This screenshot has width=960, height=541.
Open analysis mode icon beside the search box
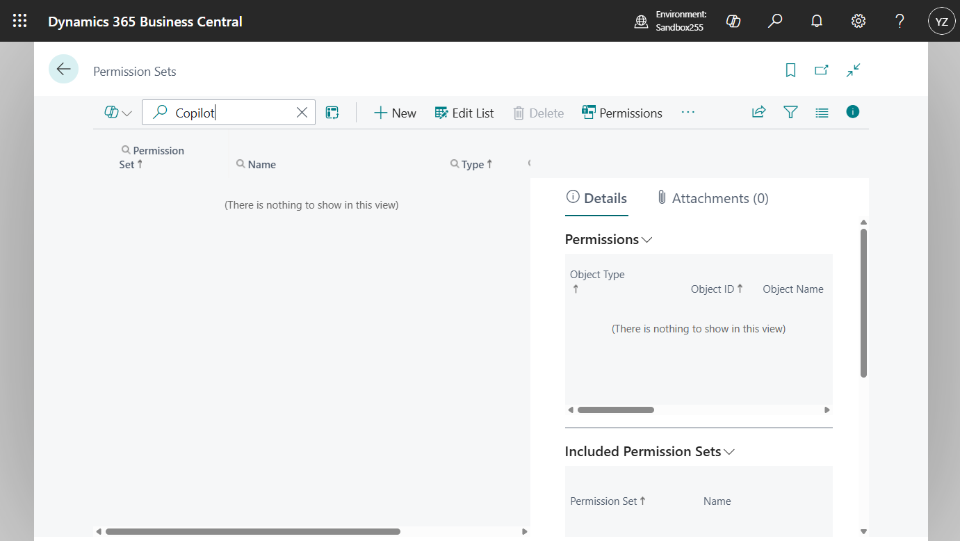332,112
